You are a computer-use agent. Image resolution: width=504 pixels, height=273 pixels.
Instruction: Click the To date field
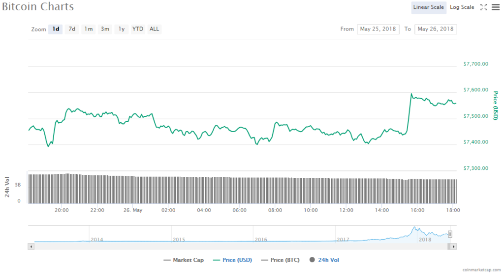[x=435, y=29]
